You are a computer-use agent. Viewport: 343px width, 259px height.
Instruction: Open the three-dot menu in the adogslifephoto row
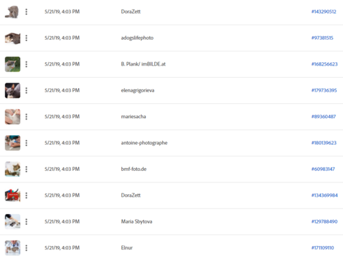(27, 38)
